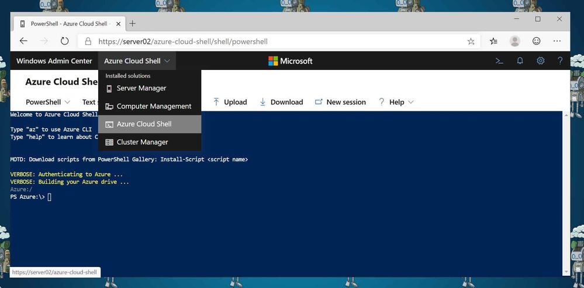
Task: Click the Download button
Action: [x=281, y=102]
